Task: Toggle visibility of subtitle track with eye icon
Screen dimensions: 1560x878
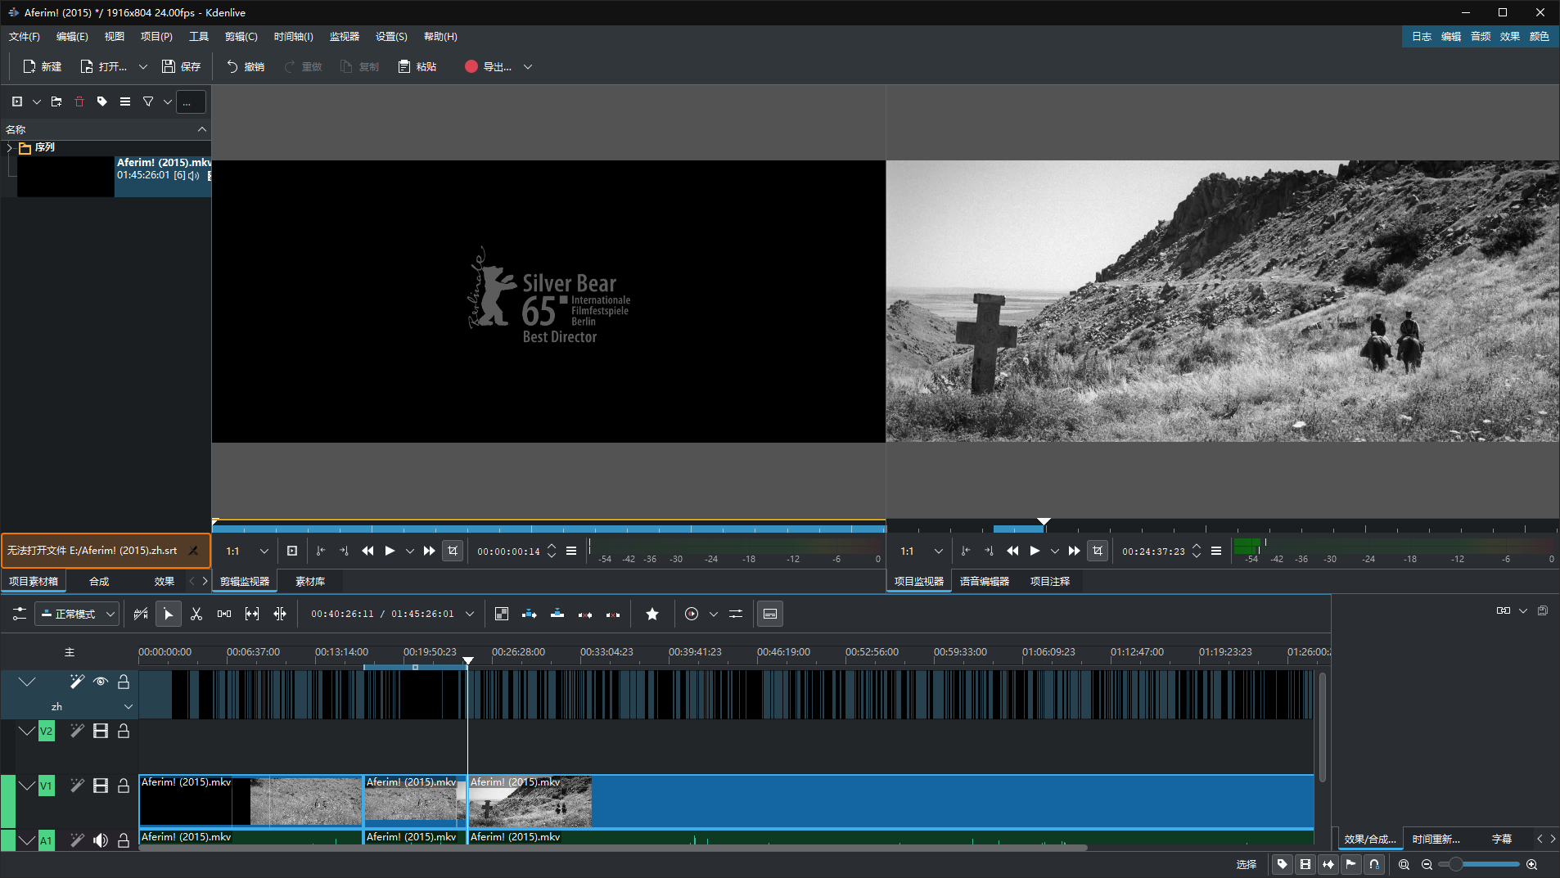Action: pyautogui.click(x=101, y=682)
